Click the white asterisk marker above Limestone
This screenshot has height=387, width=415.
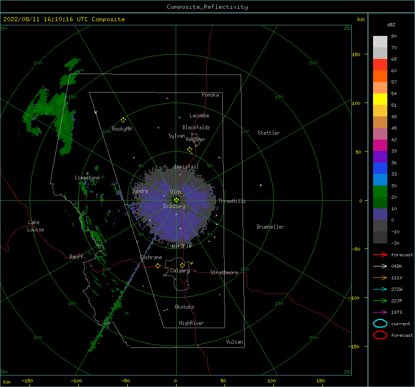87,173
